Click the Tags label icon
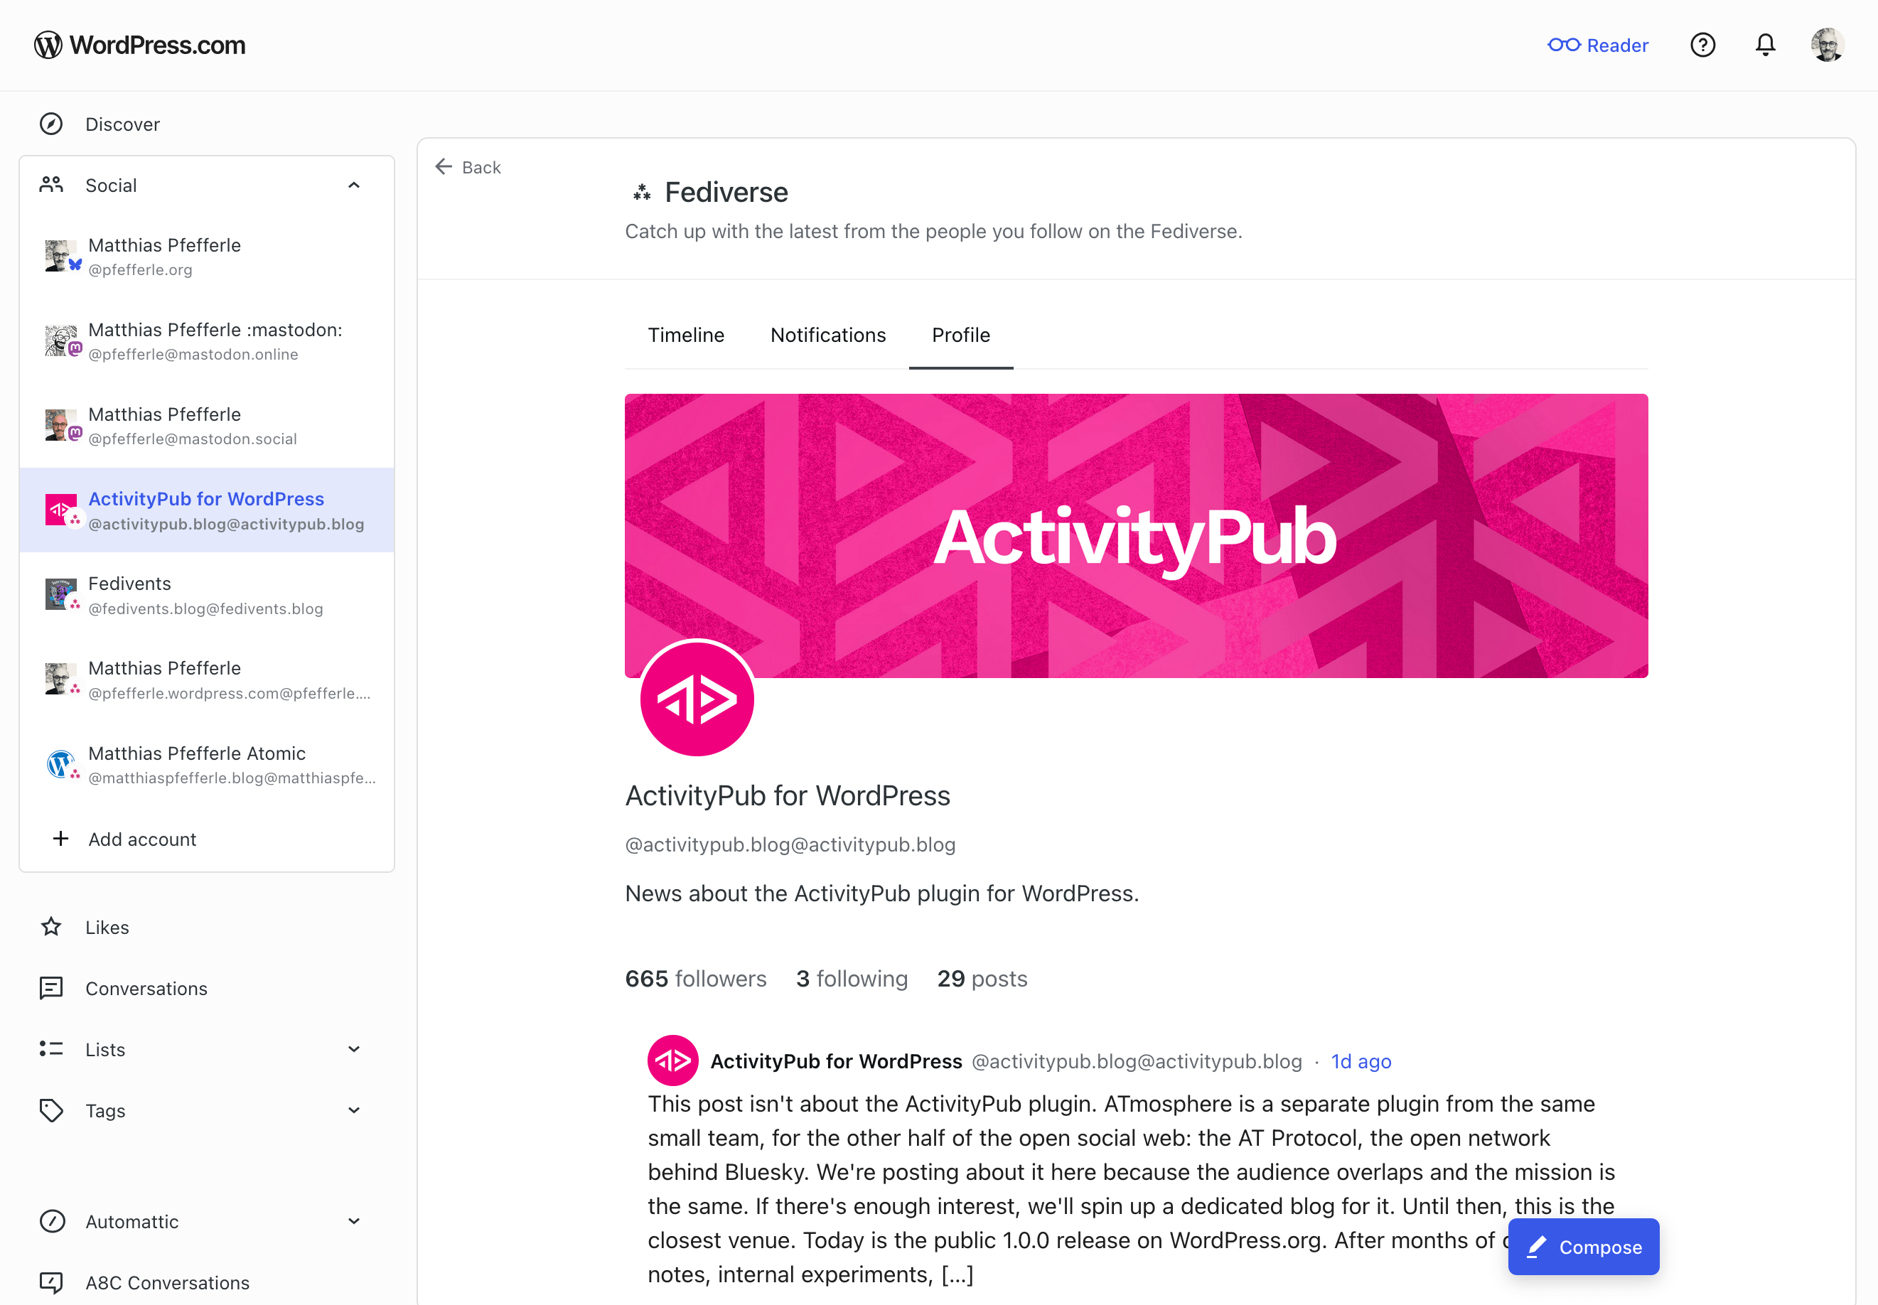Image resolution: width=1878 pixels, height=1305 pixels. pyautogui.click(x=51, y=1110)
